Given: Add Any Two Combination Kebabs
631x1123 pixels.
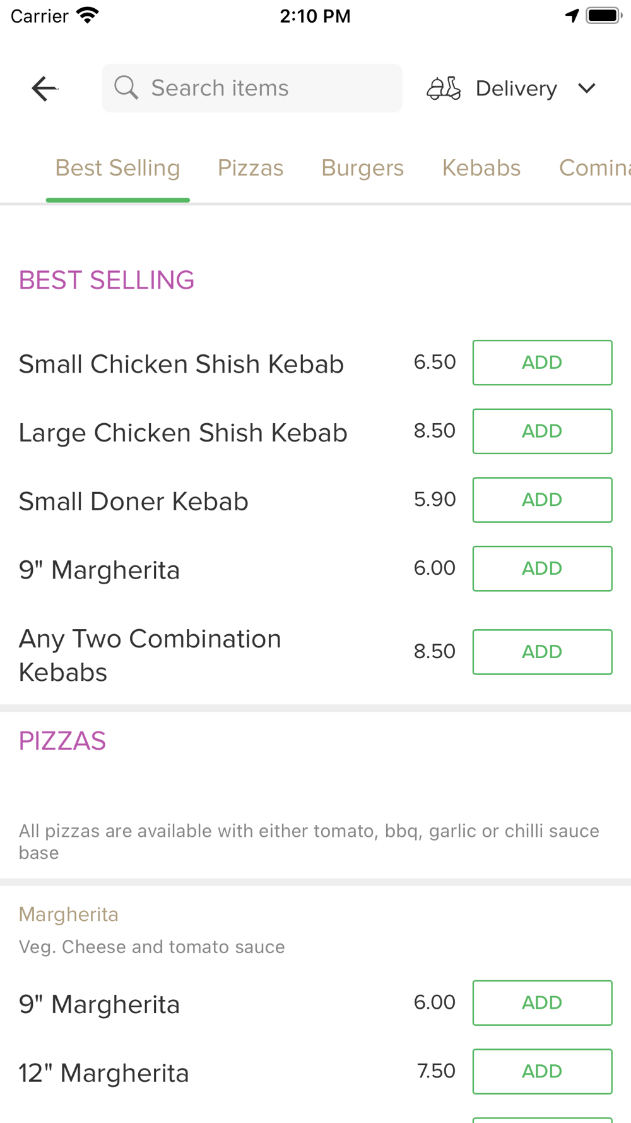Looking at the screenshot, I should point(542,652).
